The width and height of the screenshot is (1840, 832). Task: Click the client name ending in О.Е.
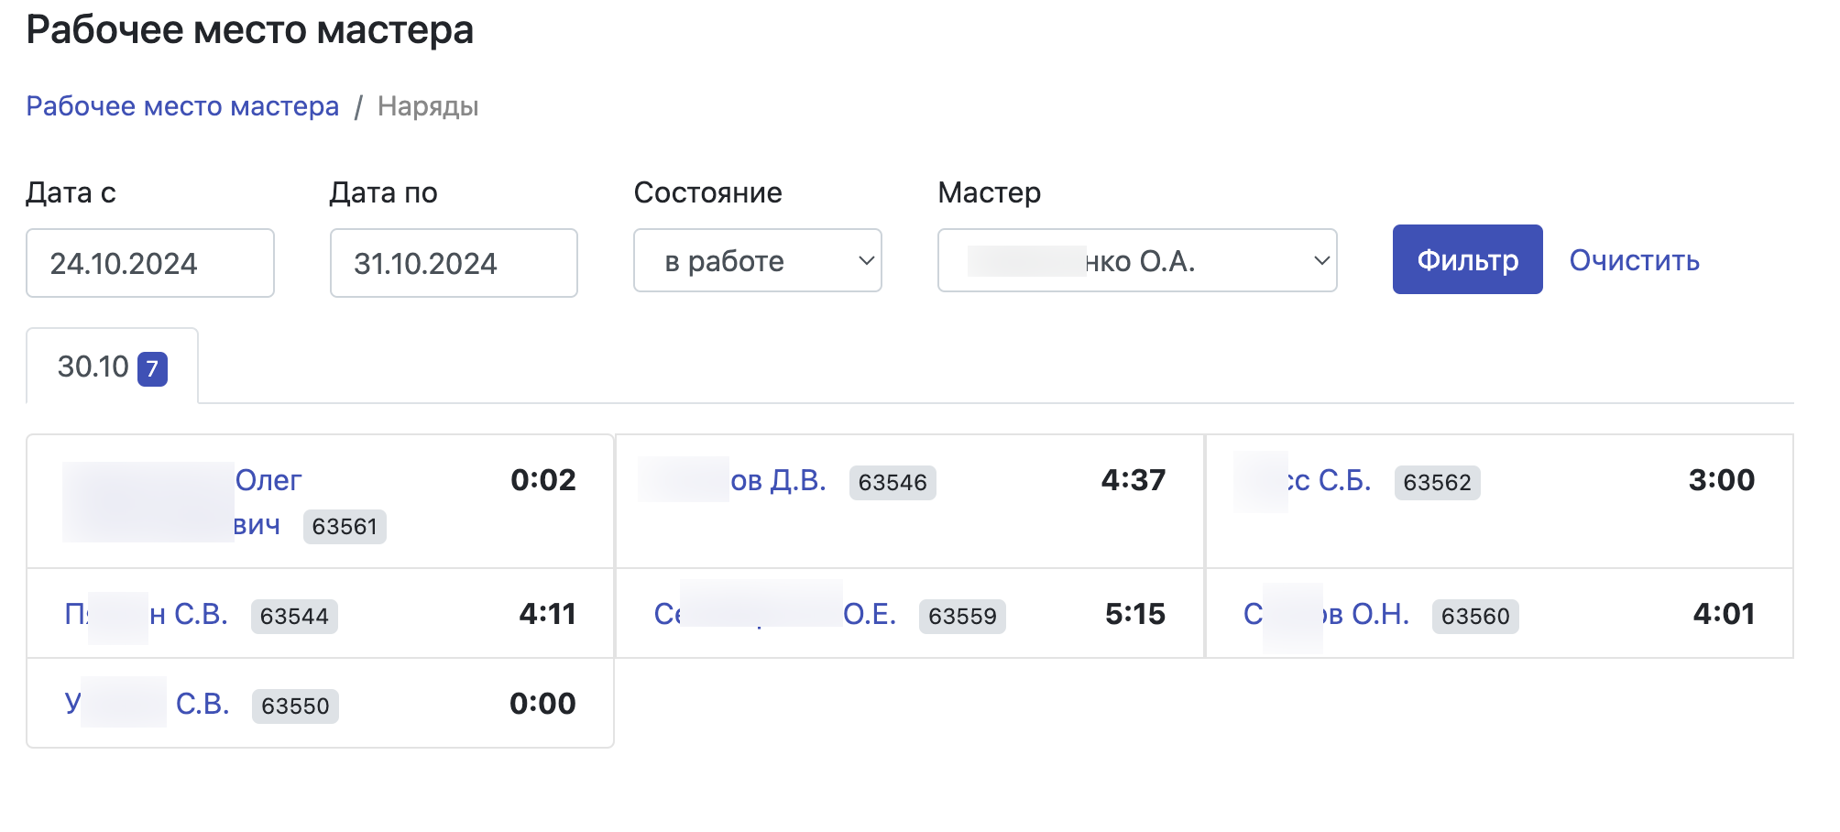click(869, 614)
